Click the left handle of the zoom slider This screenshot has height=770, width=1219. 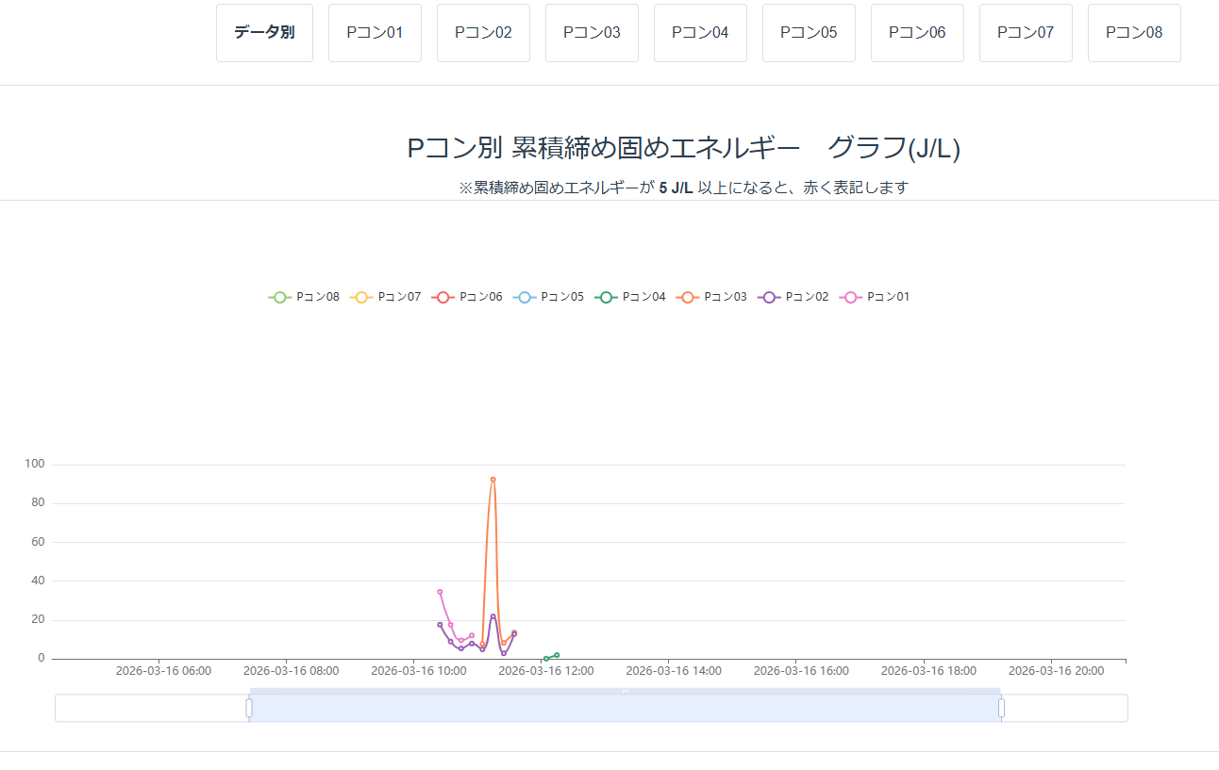249,708
